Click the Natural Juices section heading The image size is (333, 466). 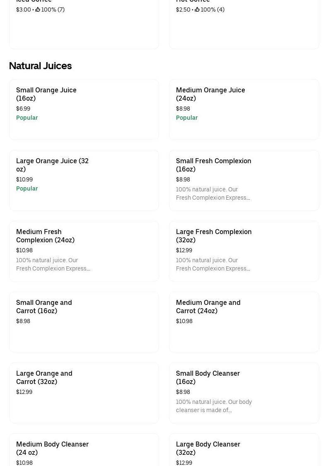click(40, 66)
